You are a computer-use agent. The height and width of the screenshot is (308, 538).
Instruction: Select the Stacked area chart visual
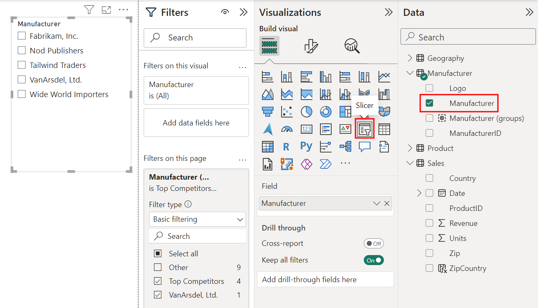[x=287, y=94]
